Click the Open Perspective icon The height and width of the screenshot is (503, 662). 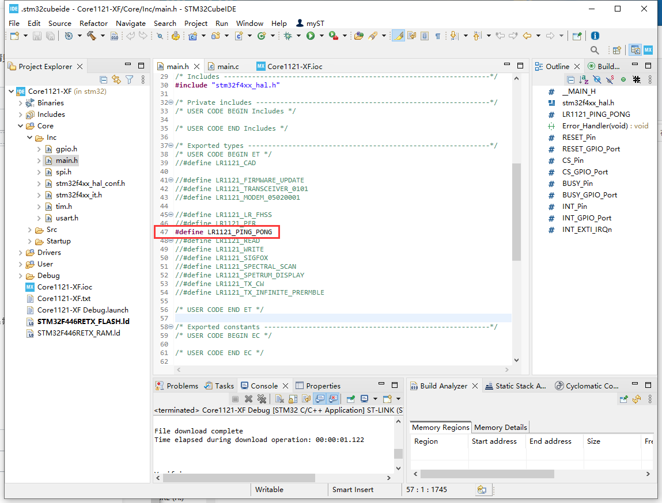tap(617, 50)
